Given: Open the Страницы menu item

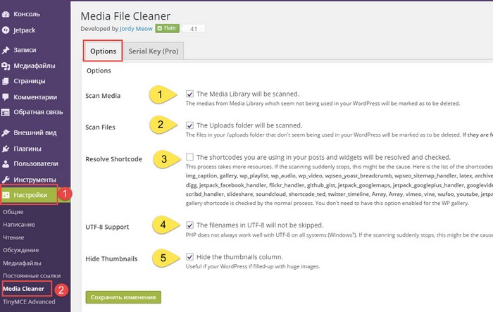Looking at the screenshot, I should 30,81.
